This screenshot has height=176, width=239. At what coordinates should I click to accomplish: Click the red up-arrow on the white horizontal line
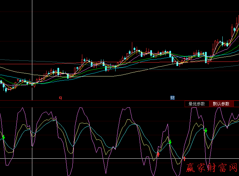(185, 158)
